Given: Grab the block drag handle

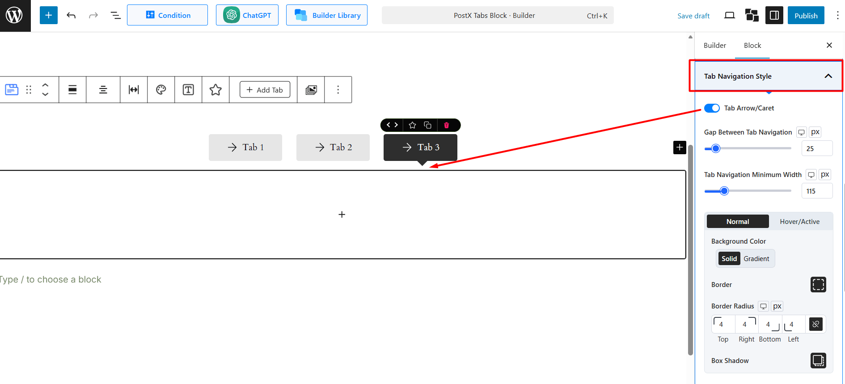Looking at the screenshot, I should (29, 90).
